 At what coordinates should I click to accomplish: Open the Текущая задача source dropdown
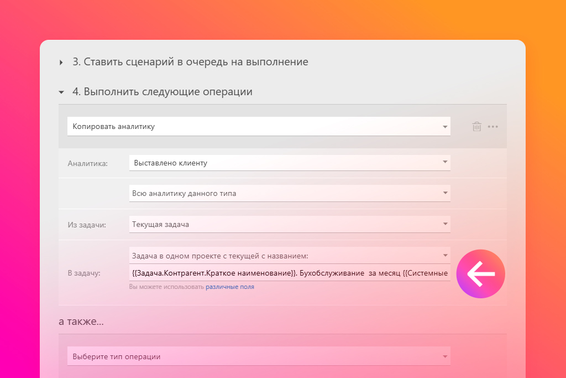click(290, 224)
